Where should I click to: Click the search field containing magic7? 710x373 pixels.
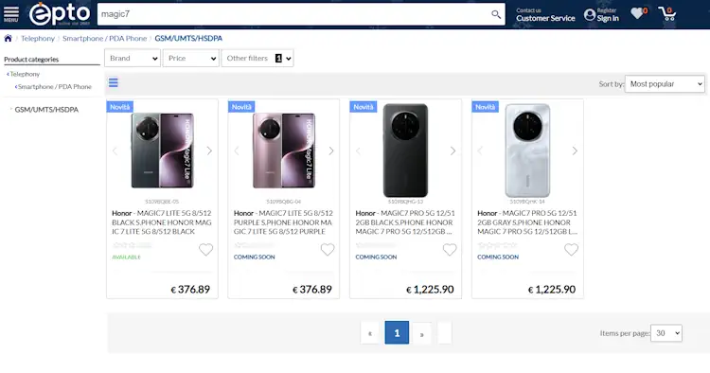point(294,14)
